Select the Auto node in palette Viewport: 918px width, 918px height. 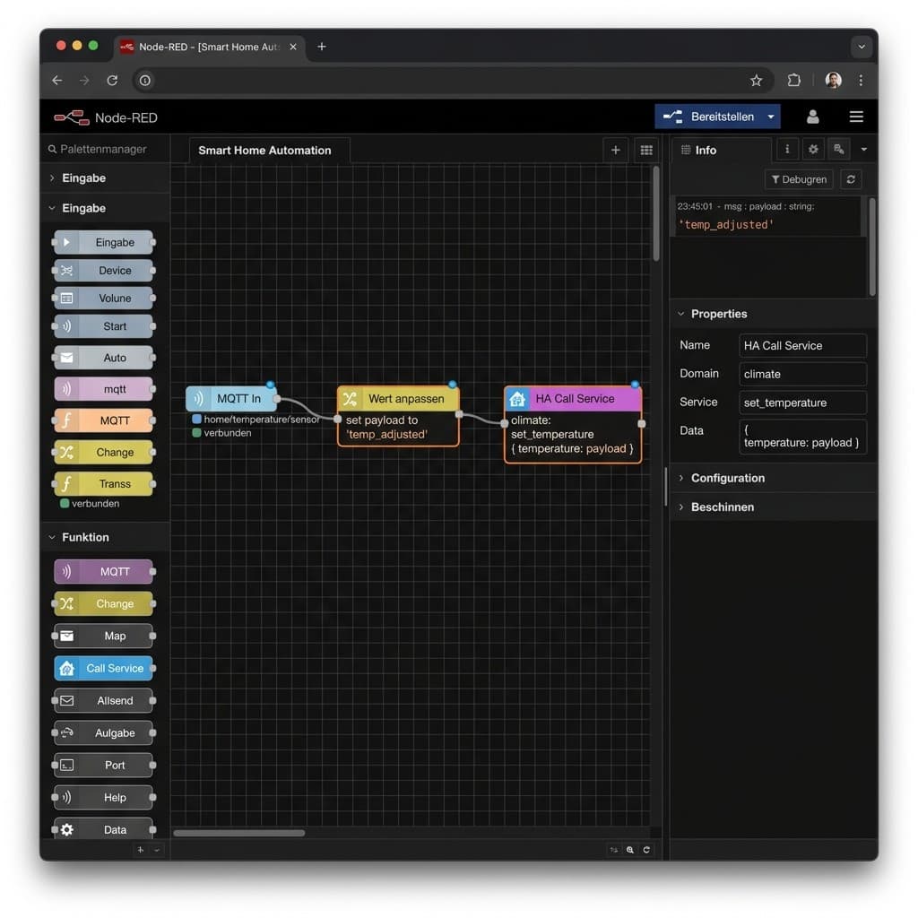pyautogui.click(x=104, y=358)
